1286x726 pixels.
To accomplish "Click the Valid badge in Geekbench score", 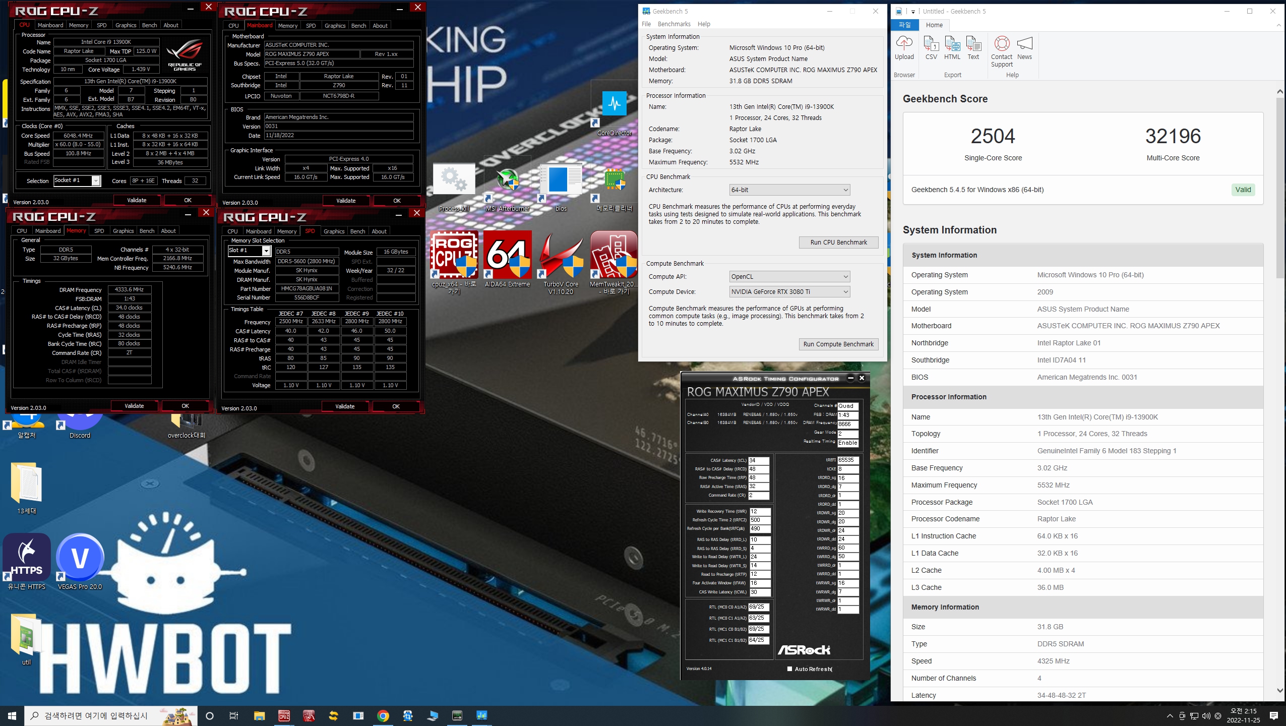I will [x=1243, y=190].
